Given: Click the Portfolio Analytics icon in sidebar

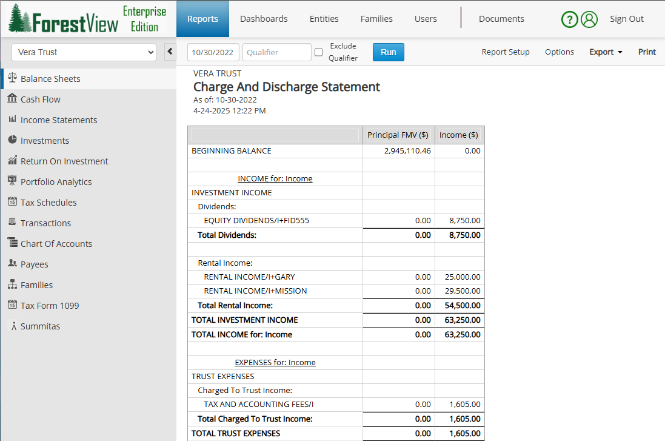Looking at the screenshot, I should tap(12, 181).
